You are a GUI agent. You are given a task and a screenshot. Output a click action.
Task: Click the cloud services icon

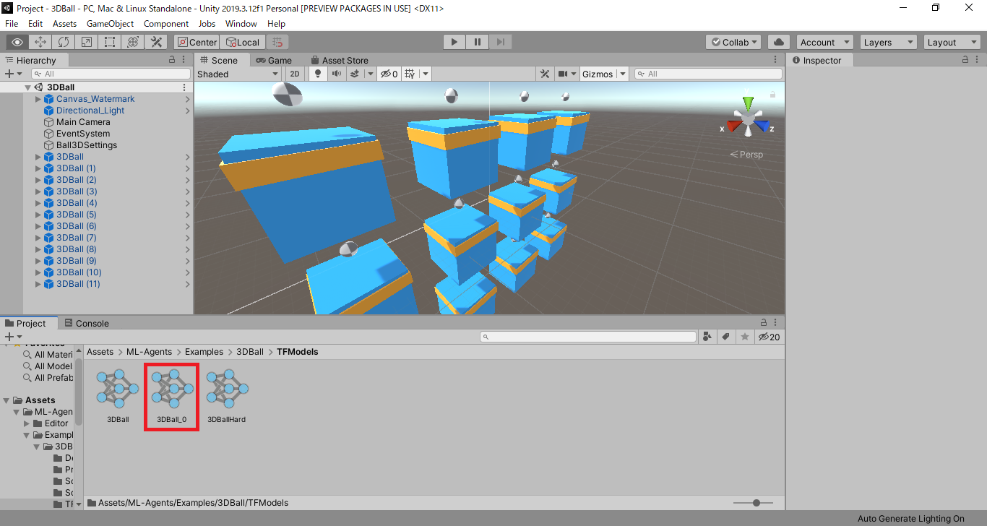click(x=778, y=42)
